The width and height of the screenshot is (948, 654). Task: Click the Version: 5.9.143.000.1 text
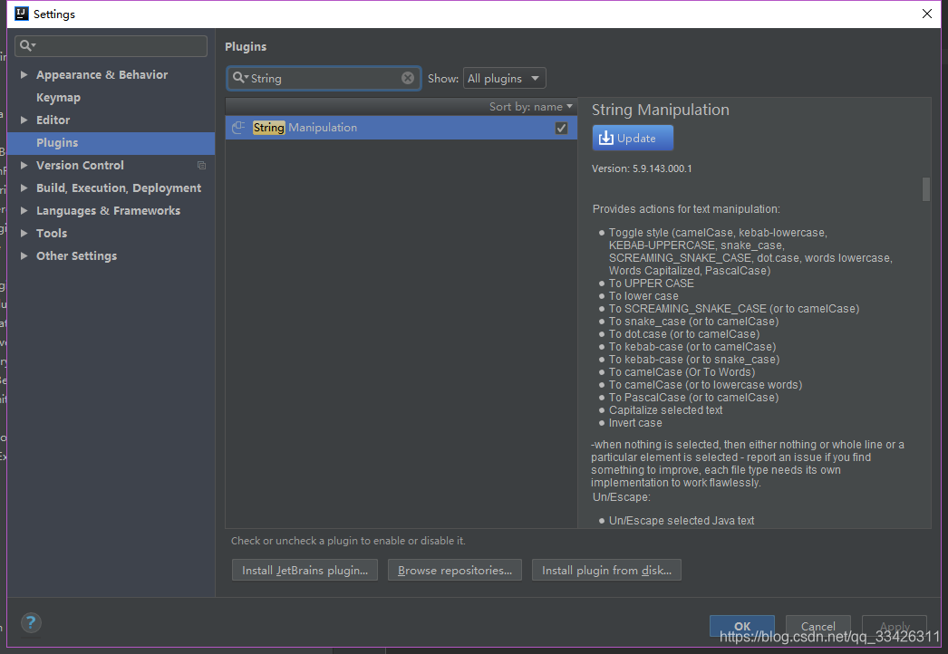tap(642, 168)
